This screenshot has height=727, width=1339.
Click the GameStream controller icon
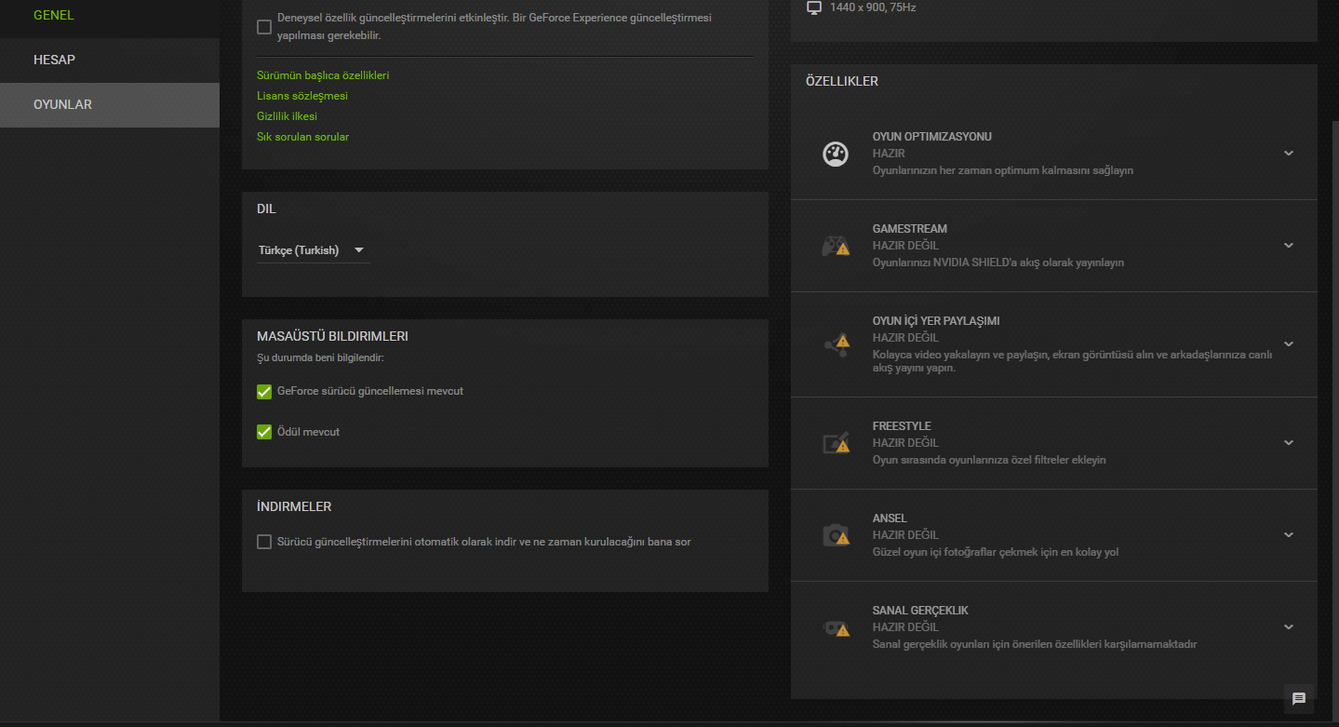835,246
